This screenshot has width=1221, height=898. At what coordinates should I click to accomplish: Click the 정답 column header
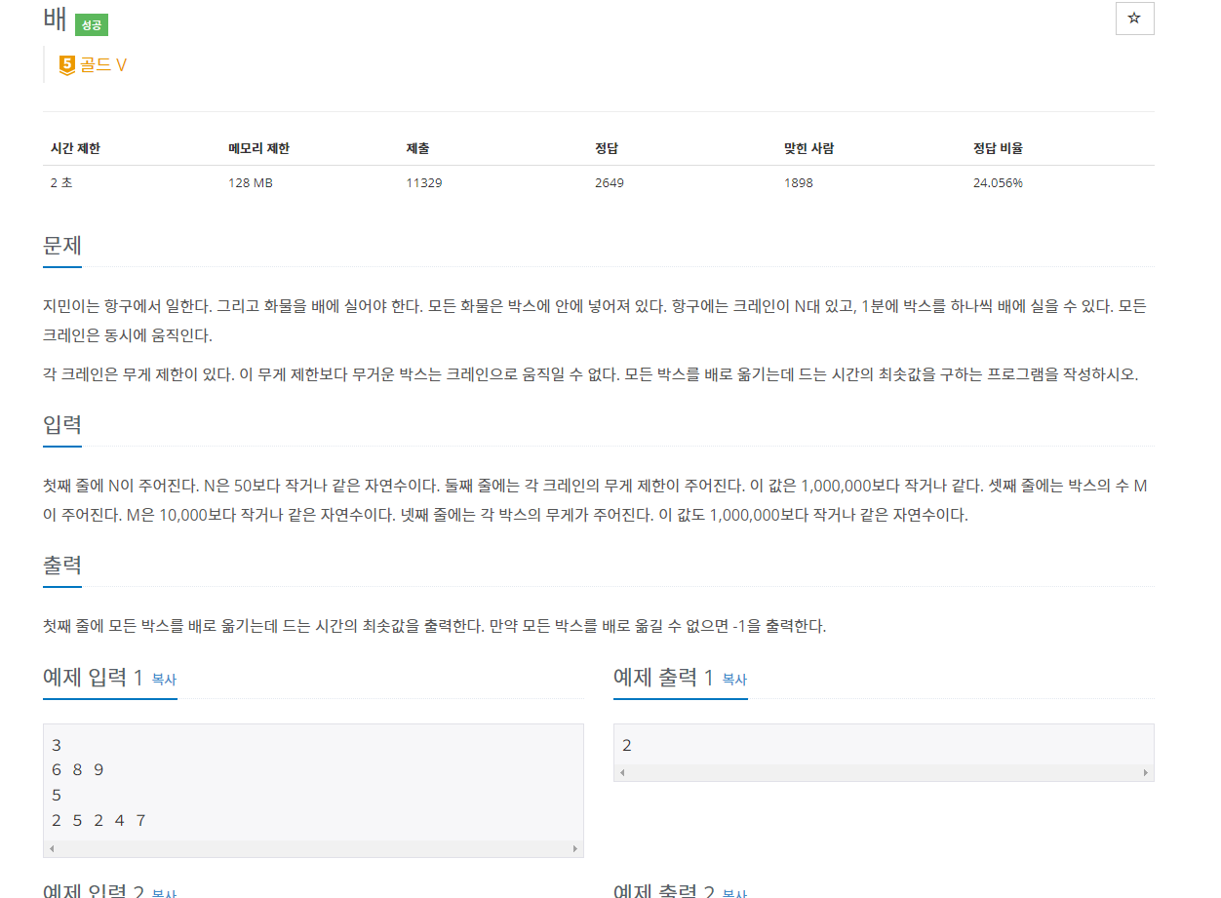click(x=607, y=148)
